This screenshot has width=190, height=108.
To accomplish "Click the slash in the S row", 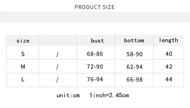I will coord(57,54).
